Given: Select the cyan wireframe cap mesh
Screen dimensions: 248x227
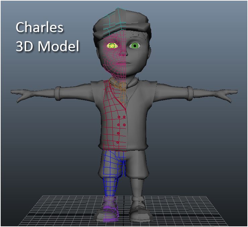Looking at the screenshot, I should coord(115,22).
